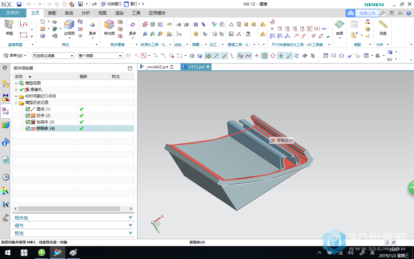Image resolution: width=414 pixels, height=259 pixels.
Task: Expand the 预览 panel
Action: coord(73,233)
